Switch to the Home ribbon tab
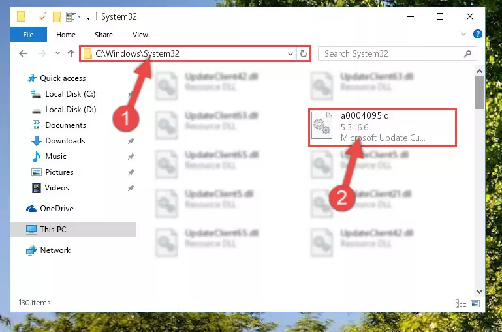The image size is (502, 332). point(66,35)
